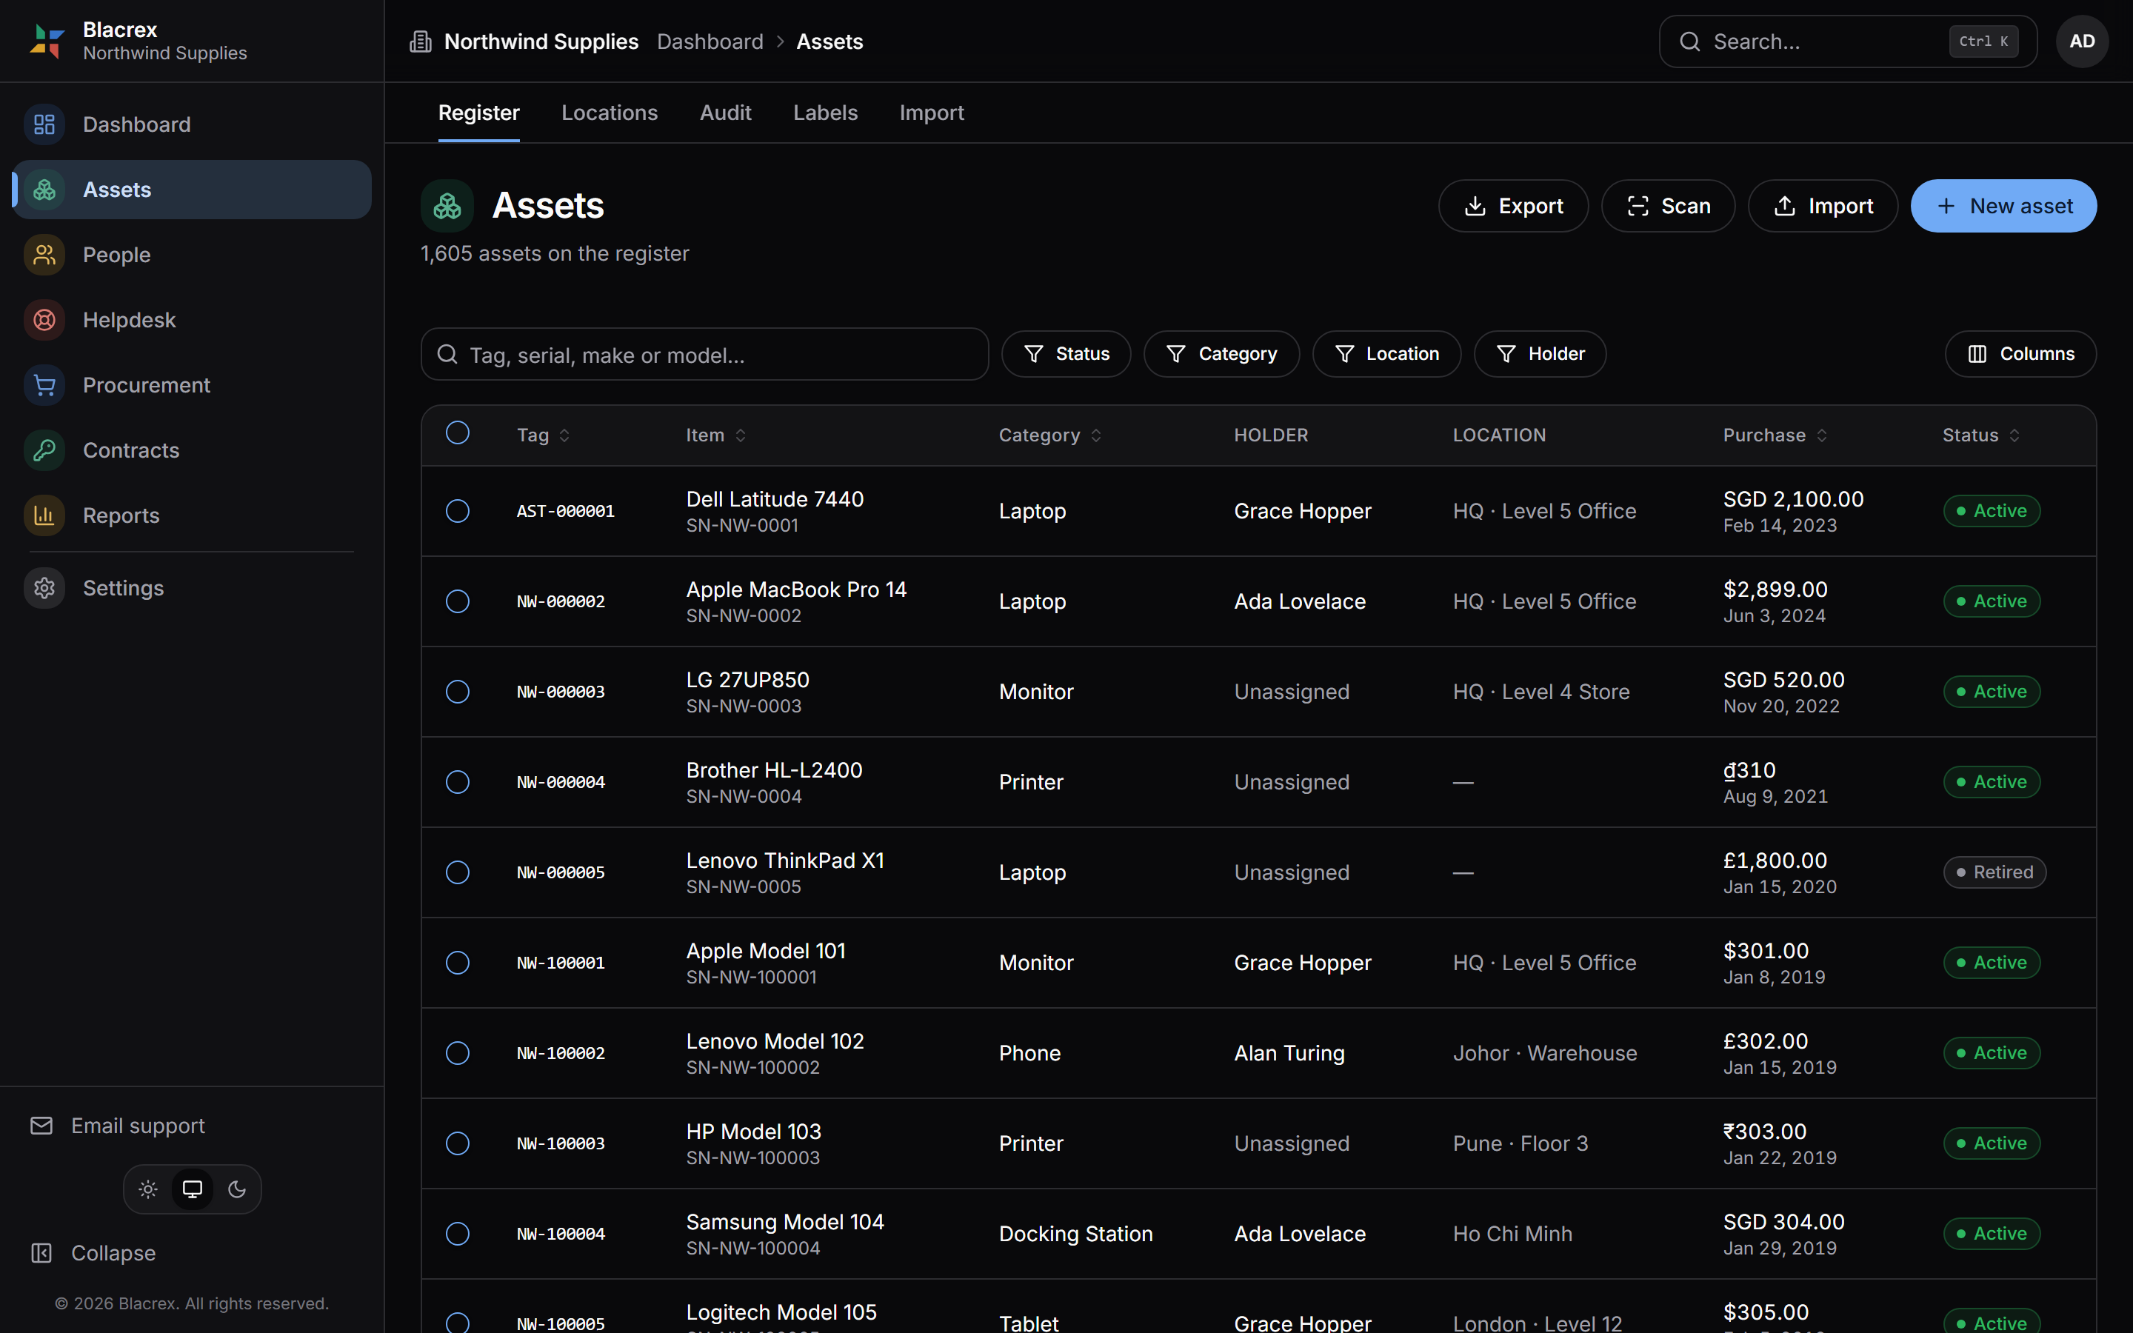Open the Columns chooser
This screenshot has height=1333, width=2133.
[2020, 355]
